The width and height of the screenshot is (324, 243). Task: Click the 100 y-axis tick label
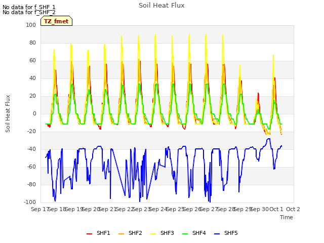pos(31,25)
